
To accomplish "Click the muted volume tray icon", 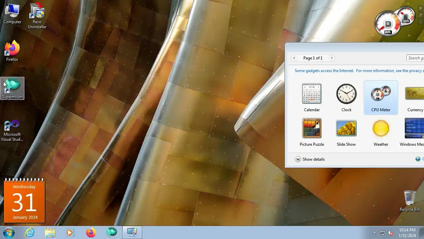I will click(391, 233).
